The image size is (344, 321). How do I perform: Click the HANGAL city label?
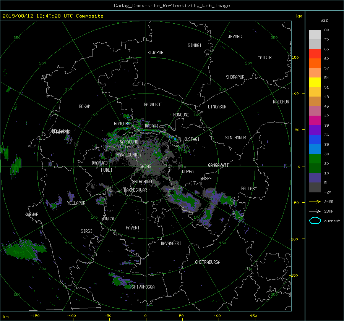coord(108,219)
